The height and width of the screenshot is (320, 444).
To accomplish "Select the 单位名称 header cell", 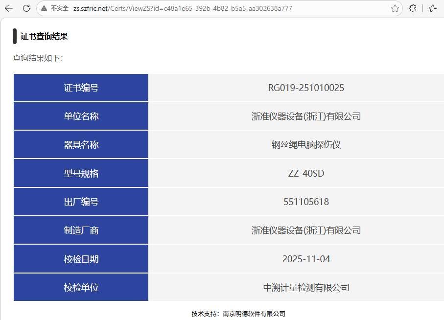I will point(81,116).
